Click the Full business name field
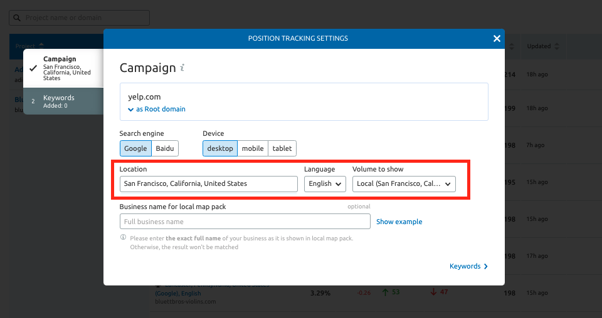Image resolution: width=602 pixels, height=318 pixels. click(x=245, y=222)
